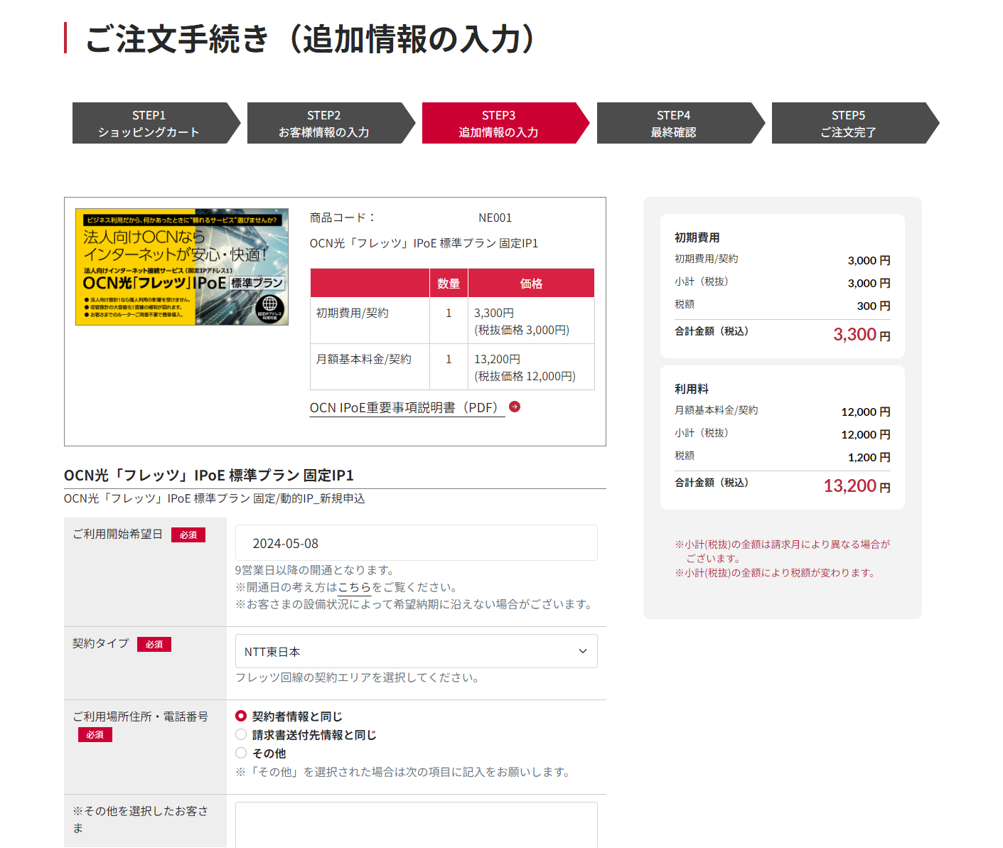
Task: Select 請求書送付先情報と同じ radio option
Action: coord(241,734)
